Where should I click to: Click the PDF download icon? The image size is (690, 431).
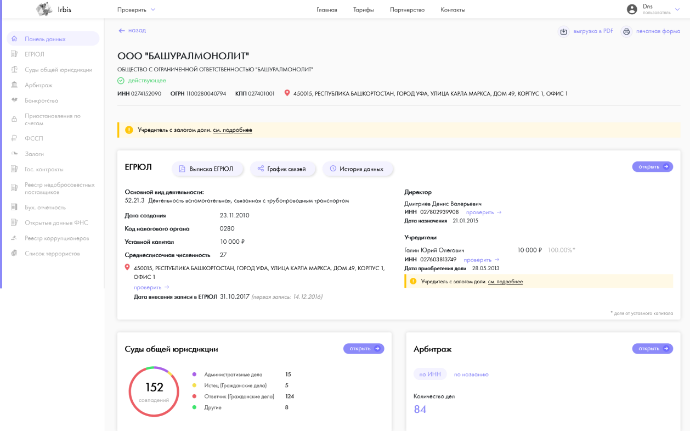coord(563,32)
